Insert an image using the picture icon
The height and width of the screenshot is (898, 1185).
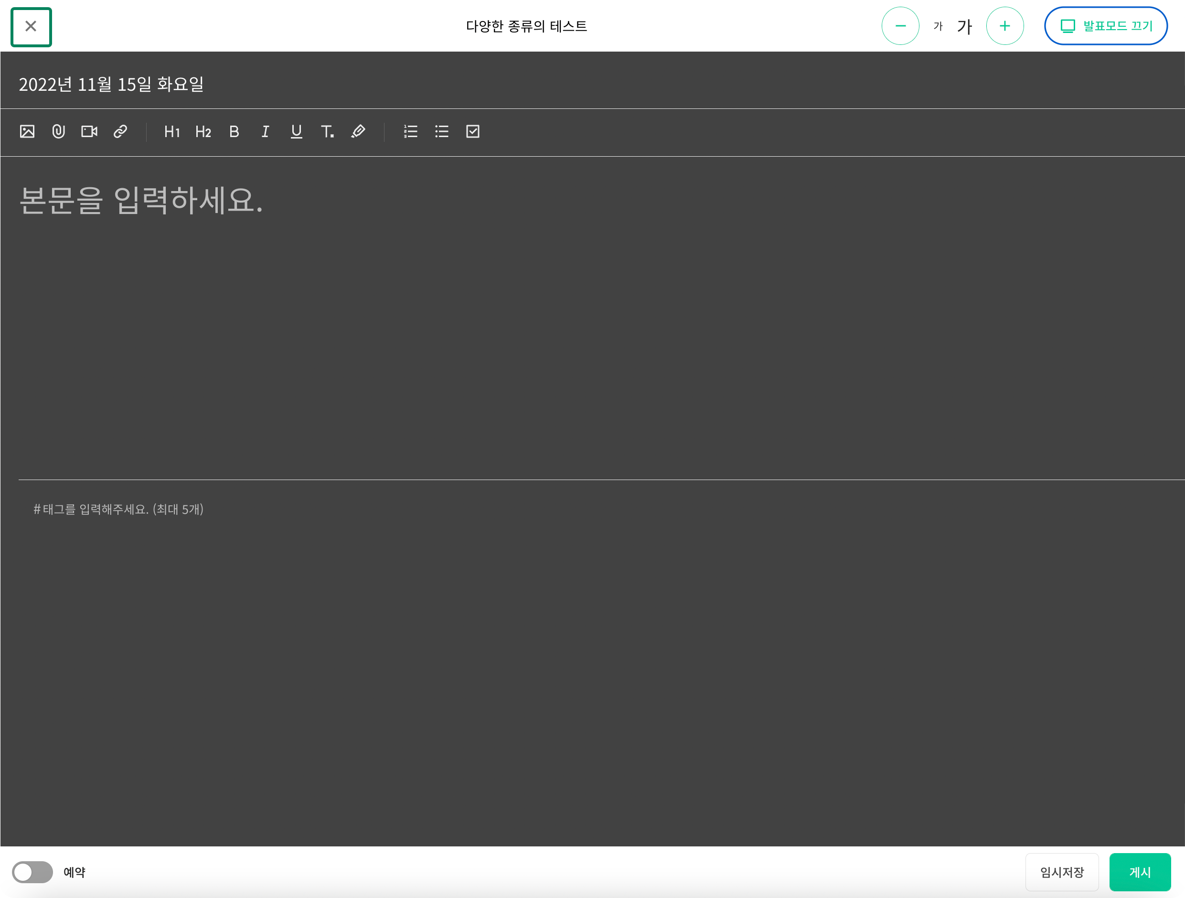[27, 132]
